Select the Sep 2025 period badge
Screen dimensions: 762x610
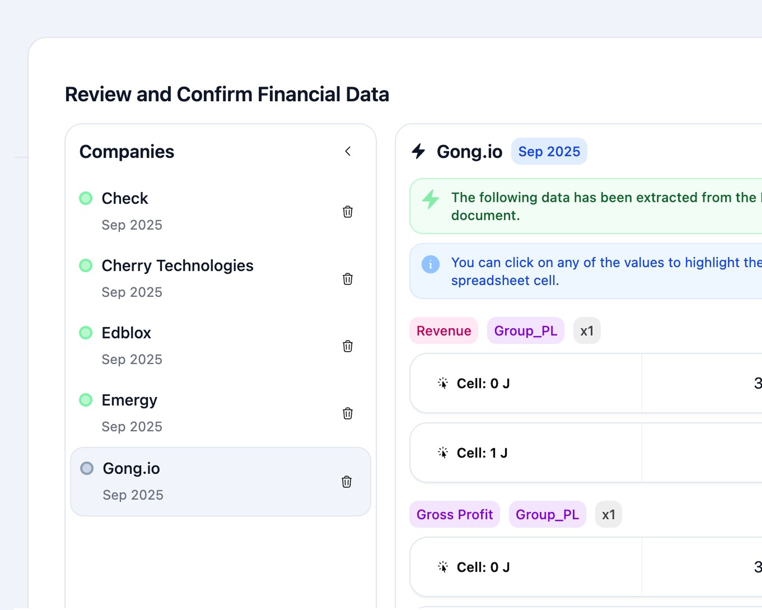pyautogui.click(x=549, y=151)
